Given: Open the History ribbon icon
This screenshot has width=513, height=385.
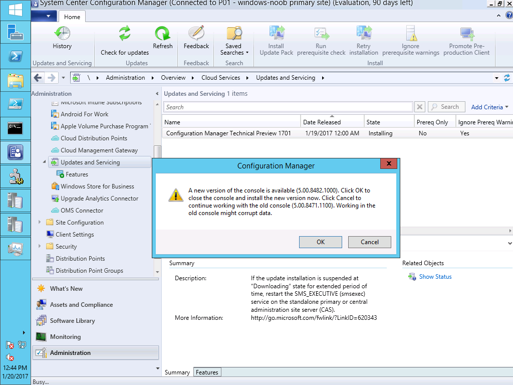Looking at the screenshot, I should click(62, 34).
